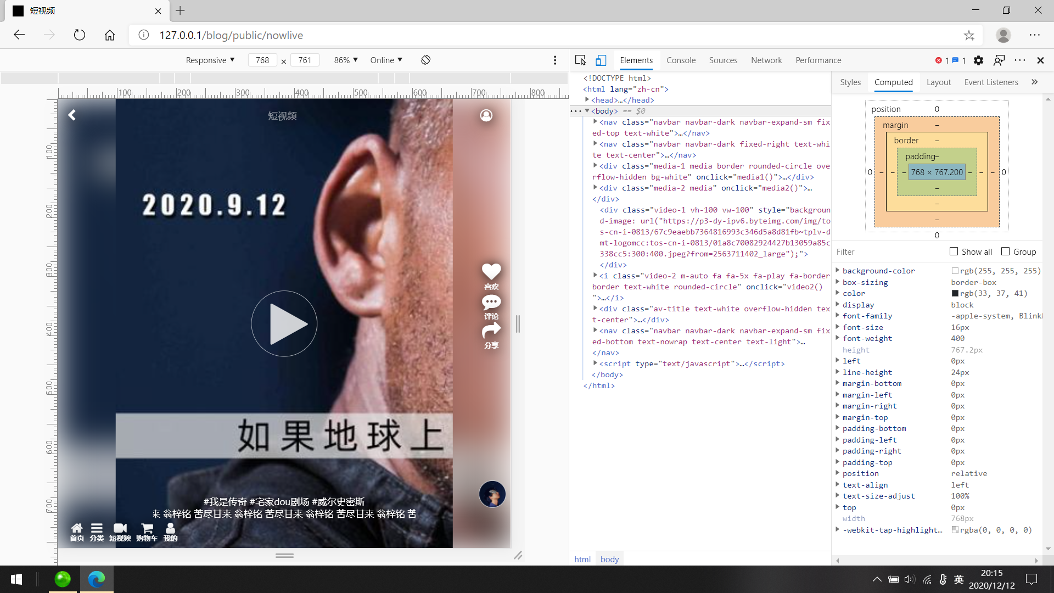Open DevTools settings gear
This screenshot has width=1054, height=593.
(x=978, y=60)
